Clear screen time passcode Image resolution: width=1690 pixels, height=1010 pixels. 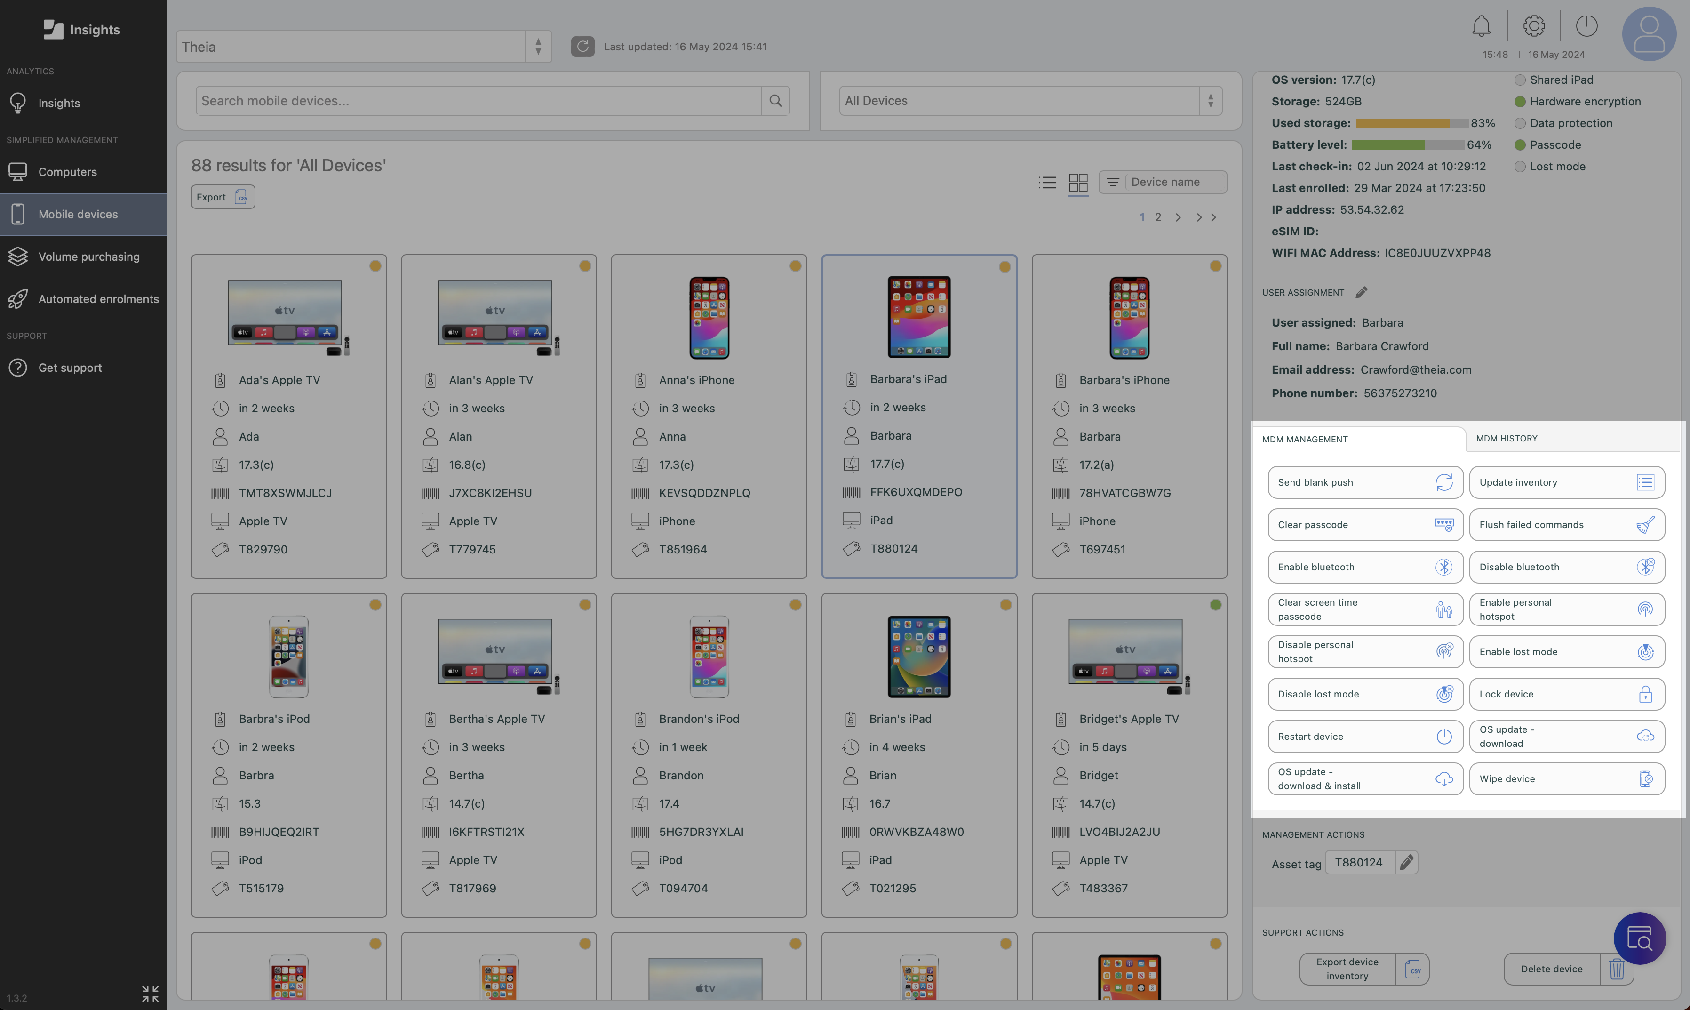pos(1365,609)
